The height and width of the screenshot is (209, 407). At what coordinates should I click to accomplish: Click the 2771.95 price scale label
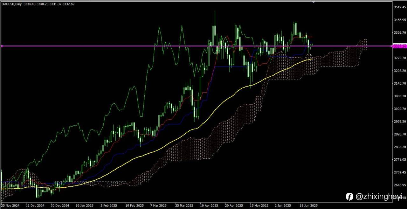[400, 160]
